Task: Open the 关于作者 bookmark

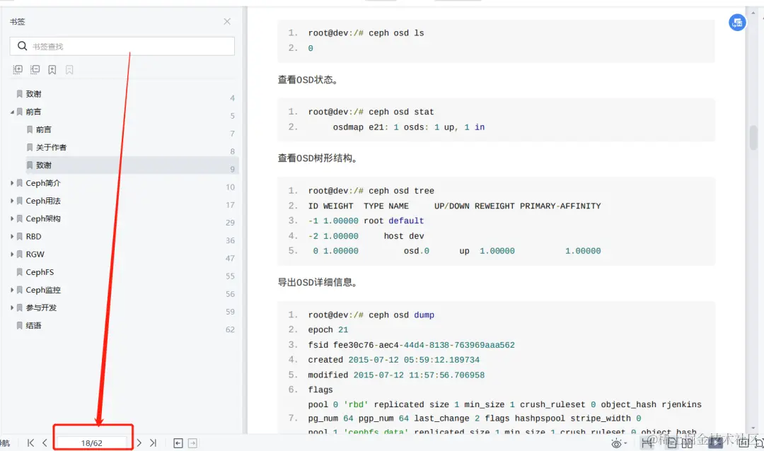Action: (x=51, y=147)
